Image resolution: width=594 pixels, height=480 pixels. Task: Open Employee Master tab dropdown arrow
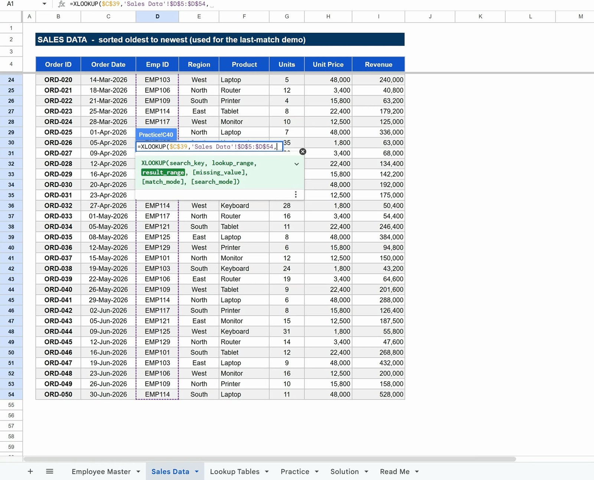point(138,471)
